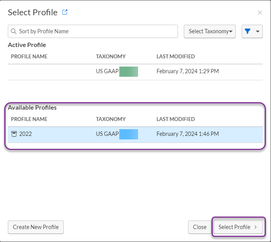Open the Select Taxonomy dropdown
Screen dimensions: 271x242
click(210, 31)
